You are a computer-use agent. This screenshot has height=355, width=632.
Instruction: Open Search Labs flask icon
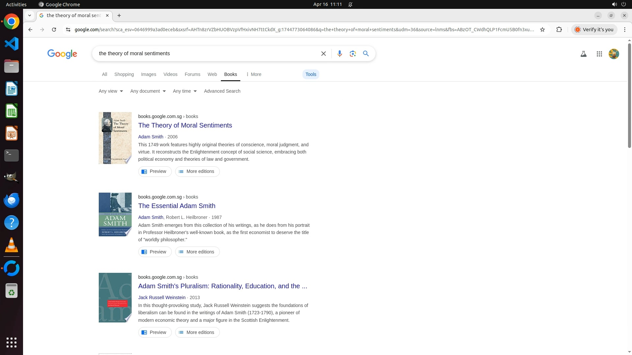click(x=583, y=54)
